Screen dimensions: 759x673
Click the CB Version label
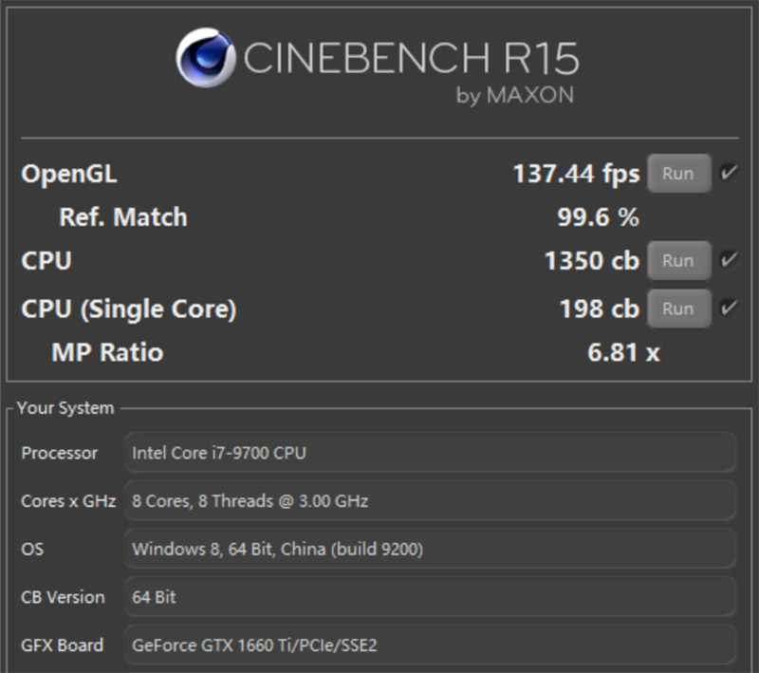[x=63, y=597]
